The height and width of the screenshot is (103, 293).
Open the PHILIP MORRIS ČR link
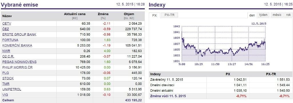(x=17, y=67)
